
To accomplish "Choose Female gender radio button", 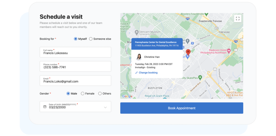I will (x=82, y=93).
